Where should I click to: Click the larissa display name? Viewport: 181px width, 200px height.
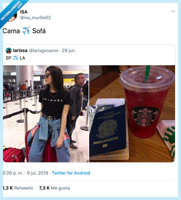point(20,51)
